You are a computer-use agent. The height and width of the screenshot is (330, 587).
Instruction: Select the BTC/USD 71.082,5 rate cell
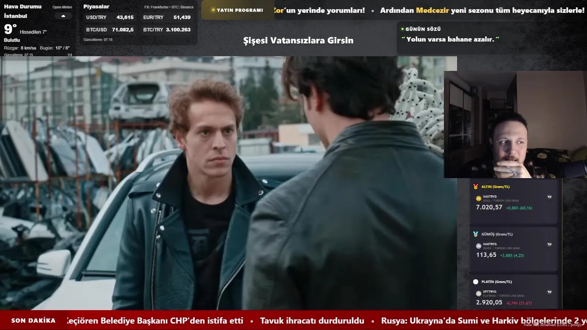pos(110,30)
